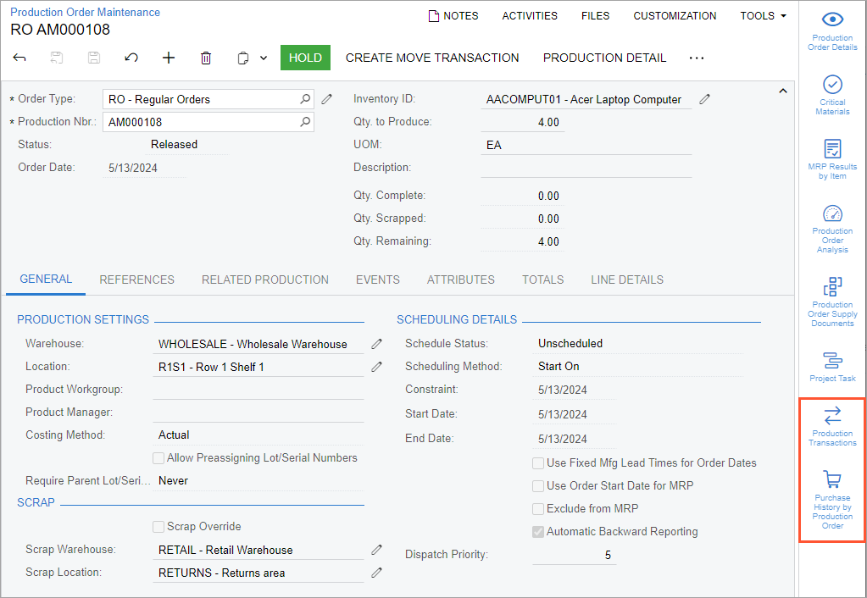Go back using the left arrow icon

[19, 58]
